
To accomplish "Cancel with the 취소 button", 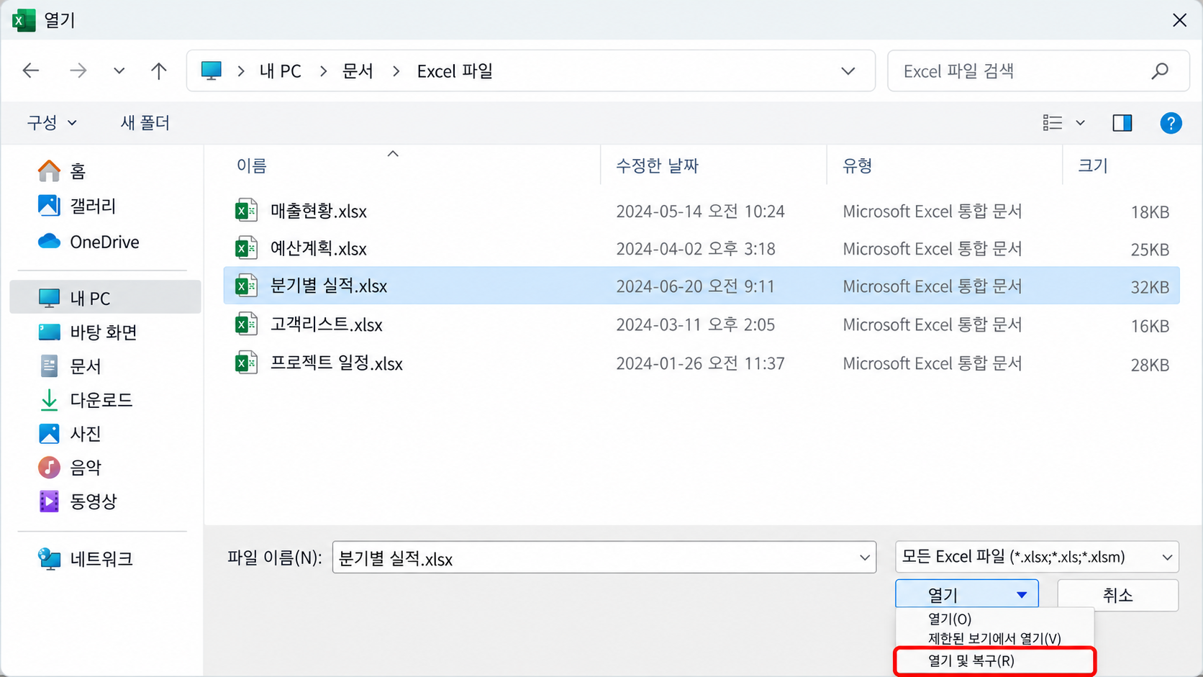I will (x=1117, y=595).
